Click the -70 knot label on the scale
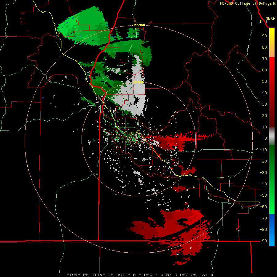277x277 pixels. point(263,218)
